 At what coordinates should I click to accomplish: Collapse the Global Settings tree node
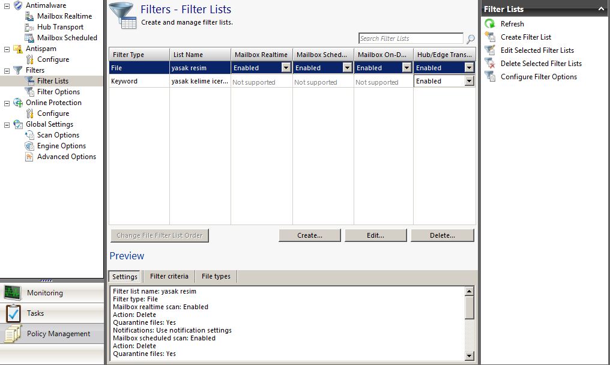click(7, 124)
